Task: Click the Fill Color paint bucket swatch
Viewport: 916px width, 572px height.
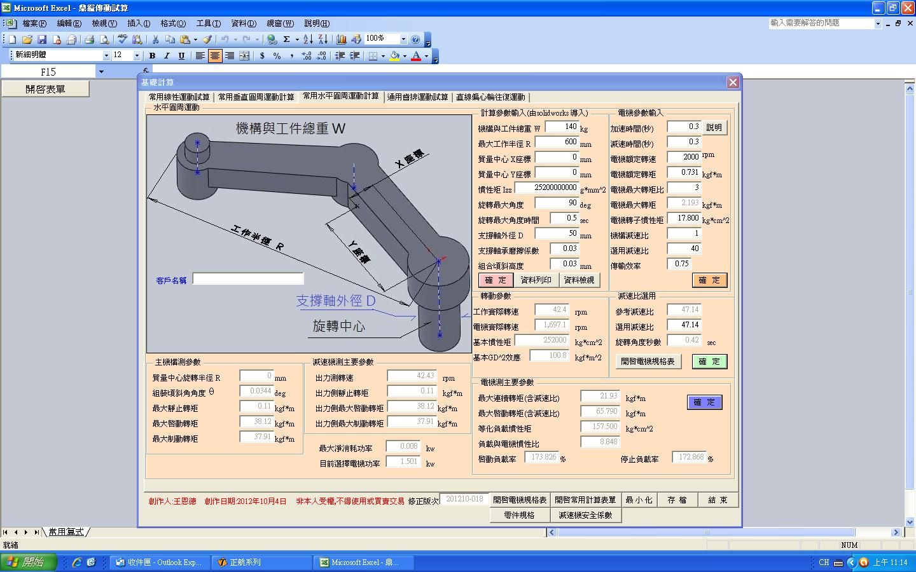Action: tap(394, 56)
